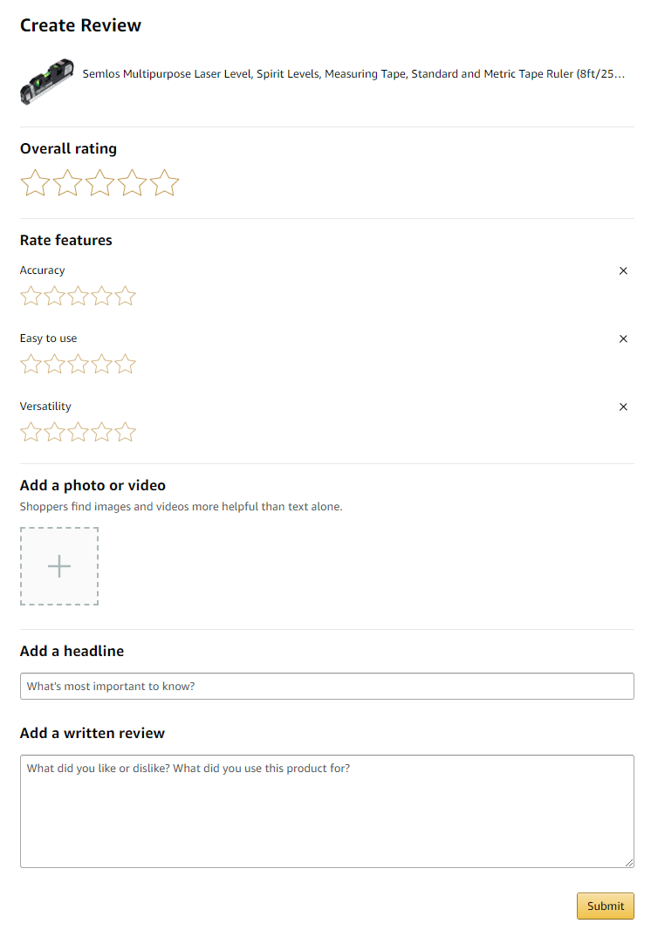Submit the review
651x937 pixels.
point(605,906)
